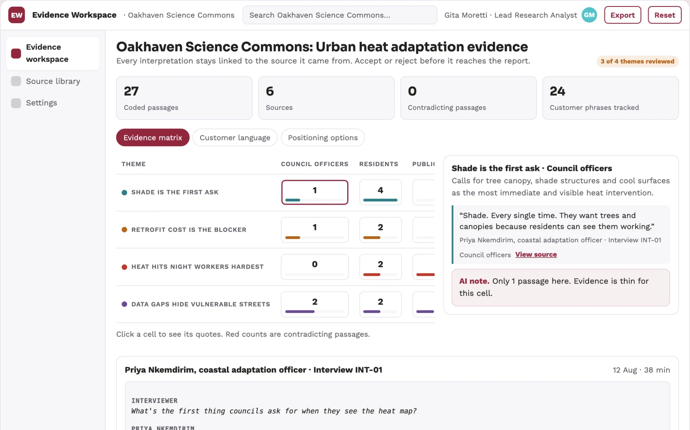Click the purple dot beside Data gaps theme
Image resolution: width=690 pixels, height=430 pixels.
click(x=124, y=304)
